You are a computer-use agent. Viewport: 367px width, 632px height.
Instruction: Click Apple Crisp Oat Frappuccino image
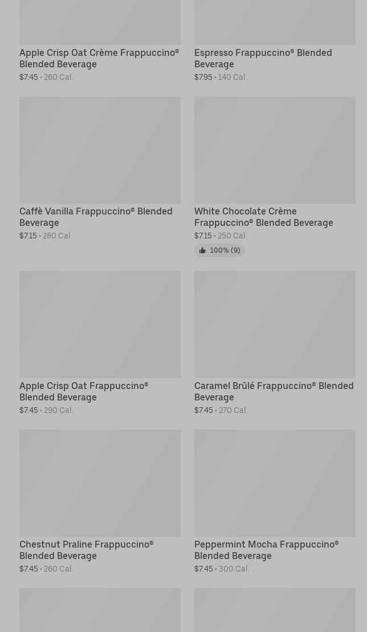(x=100, y=324)
